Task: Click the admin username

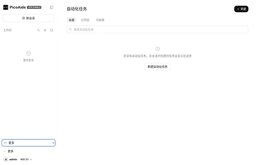Action: [x=13, y=159]
